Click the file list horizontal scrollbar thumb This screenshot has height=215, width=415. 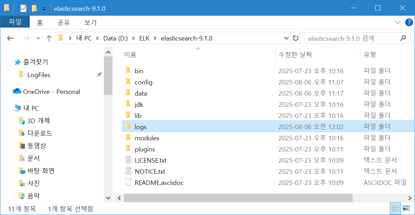[x=238, y=198]
